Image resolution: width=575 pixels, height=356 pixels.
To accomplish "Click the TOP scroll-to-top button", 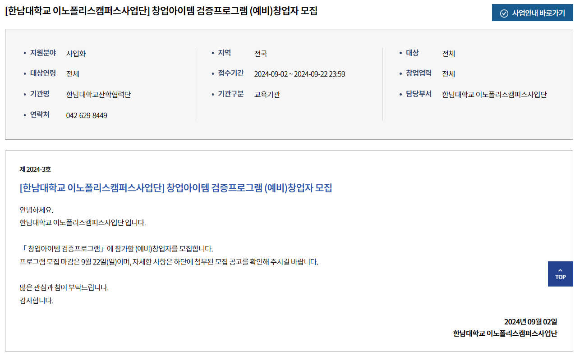I will click(560, 274).
